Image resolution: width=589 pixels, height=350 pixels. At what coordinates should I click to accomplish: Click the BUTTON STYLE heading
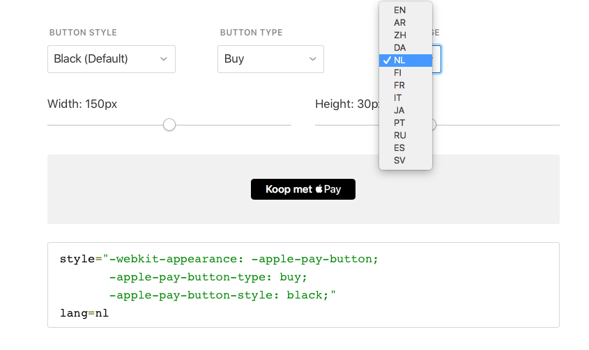83,33
